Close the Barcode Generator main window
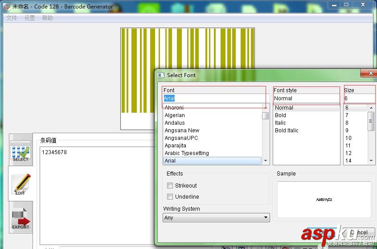Screen dimensions: 377x249 363,5
